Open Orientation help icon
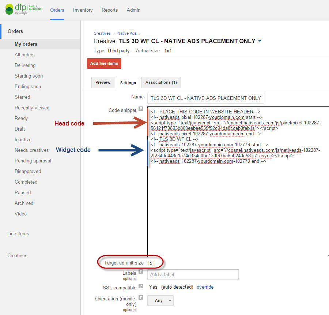329x315 pixels. (141, 297)
